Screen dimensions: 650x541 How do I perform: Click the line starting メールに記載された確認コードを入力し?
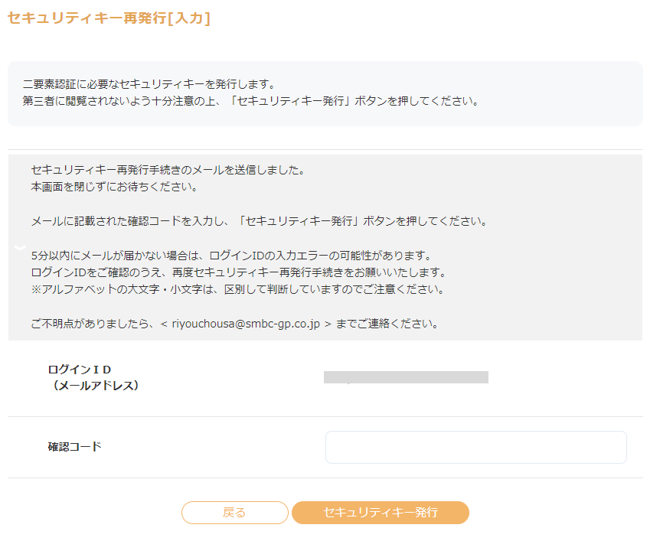[260, 221]
